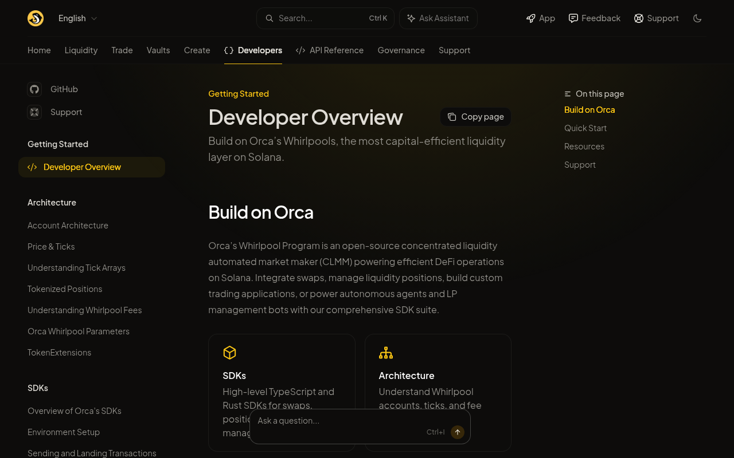The image size is (734, 458).
Task: Click the On this page list icon
Action: click(x=568, y=94)
